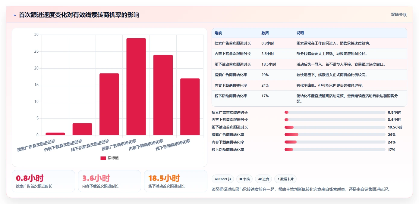
Task: Click note 较快响应下，线索进入正式商机的比例较高
Action: pos(332,75)
